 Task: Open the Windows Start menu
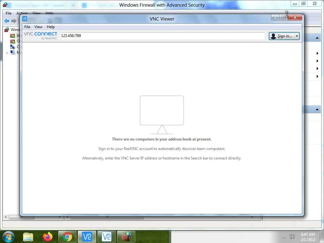[8, 237]
